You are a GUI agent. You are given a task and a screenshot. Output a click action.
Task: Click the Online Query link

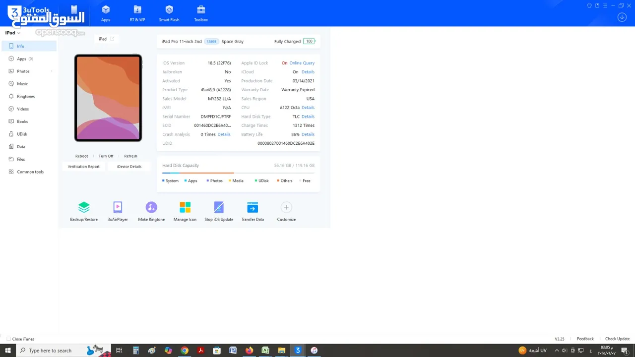(302, 63)
